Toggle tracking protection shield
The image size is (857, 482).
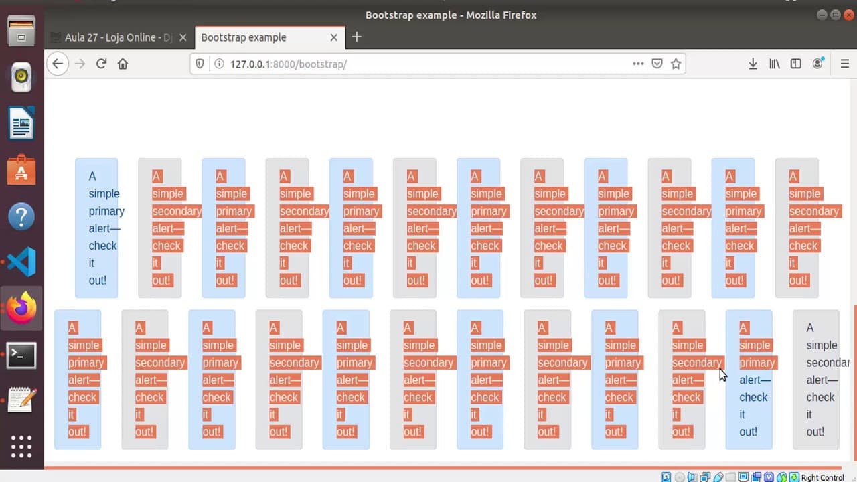coord(200,64)
